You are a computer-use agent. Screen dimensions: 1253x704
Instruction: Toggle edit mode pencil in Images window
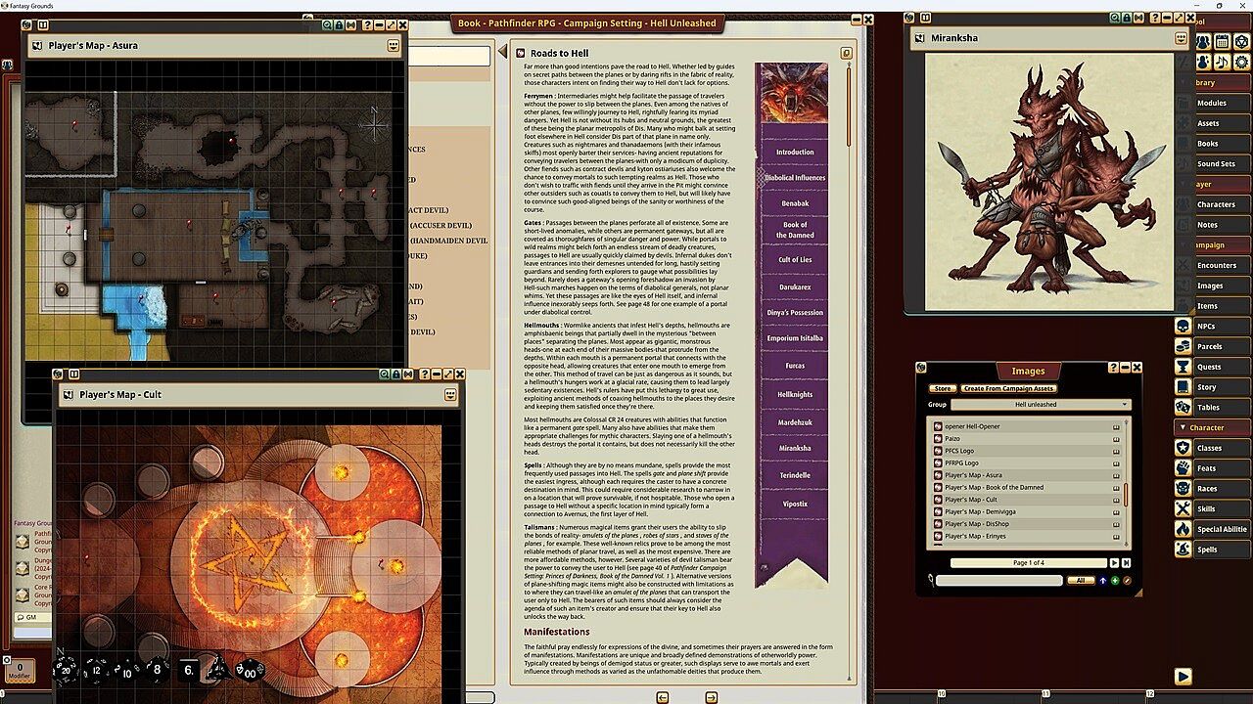pos(1127,581)
